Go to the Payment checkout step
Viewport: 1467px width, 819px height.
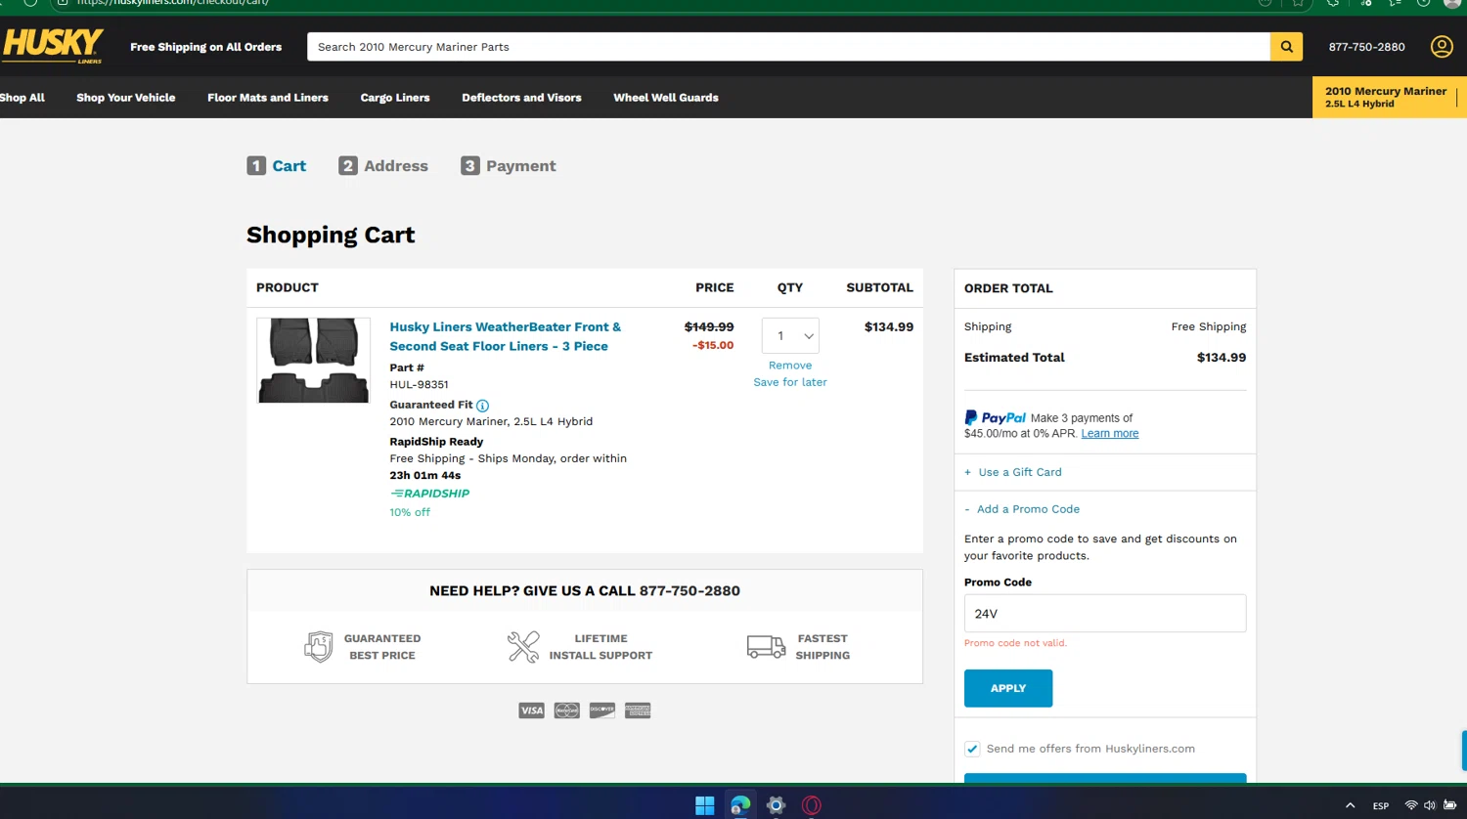pos(509,166)
